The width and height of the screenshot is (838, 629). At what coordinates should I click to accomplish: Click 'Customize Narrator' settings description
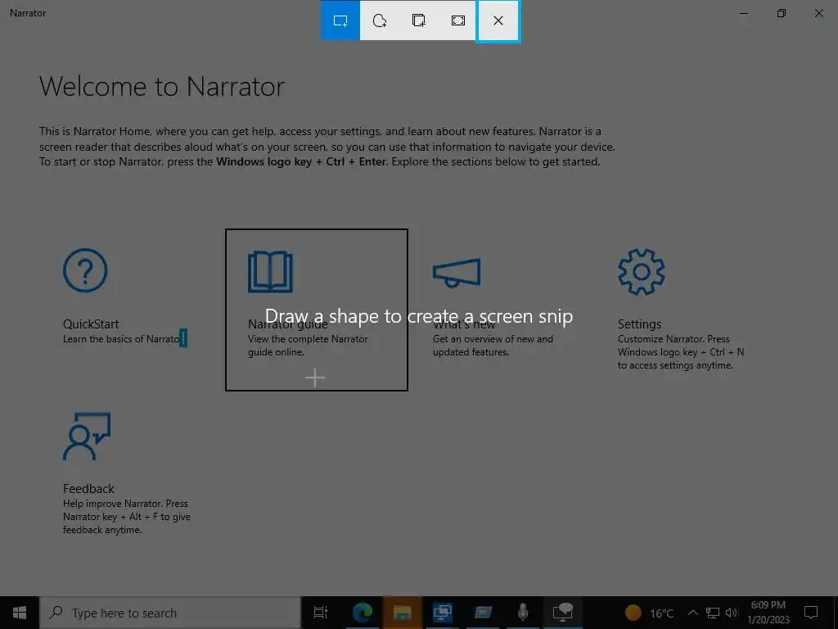[x=680, y=352]
